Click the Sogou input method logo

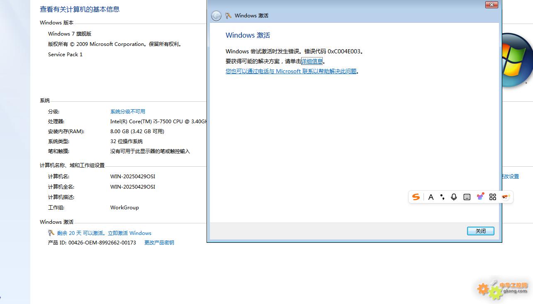tap(416, 197)
